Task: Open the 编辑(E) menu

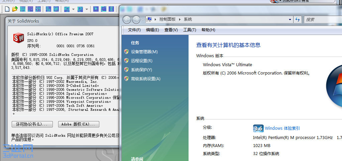Action: 152,30
